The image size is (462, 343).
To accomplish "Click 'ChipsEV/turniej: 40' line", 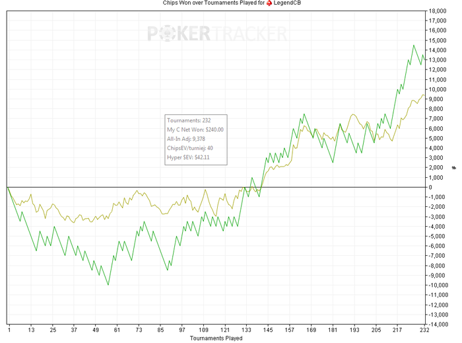I will click(x=190, y=148).
